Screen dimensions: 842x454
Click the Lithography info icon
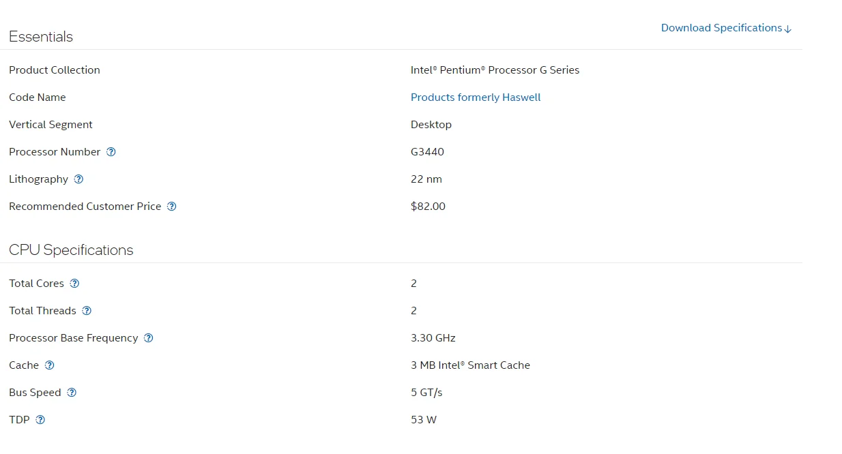[x=78, y=179]
